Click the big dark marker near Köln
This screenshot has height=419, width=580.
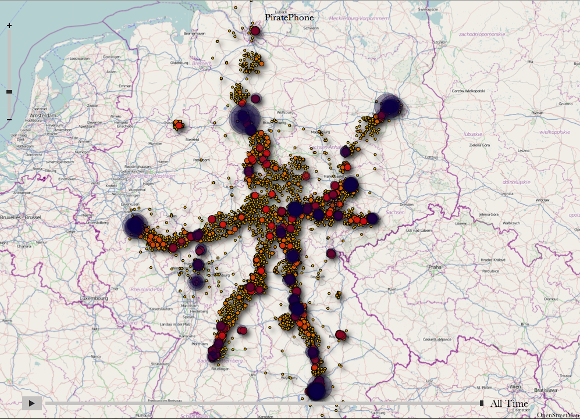pos(136,226)
